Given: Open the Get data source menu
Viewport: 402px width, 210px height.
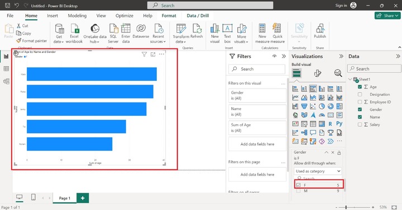Looking at the screenshot, I should [59, 34].
